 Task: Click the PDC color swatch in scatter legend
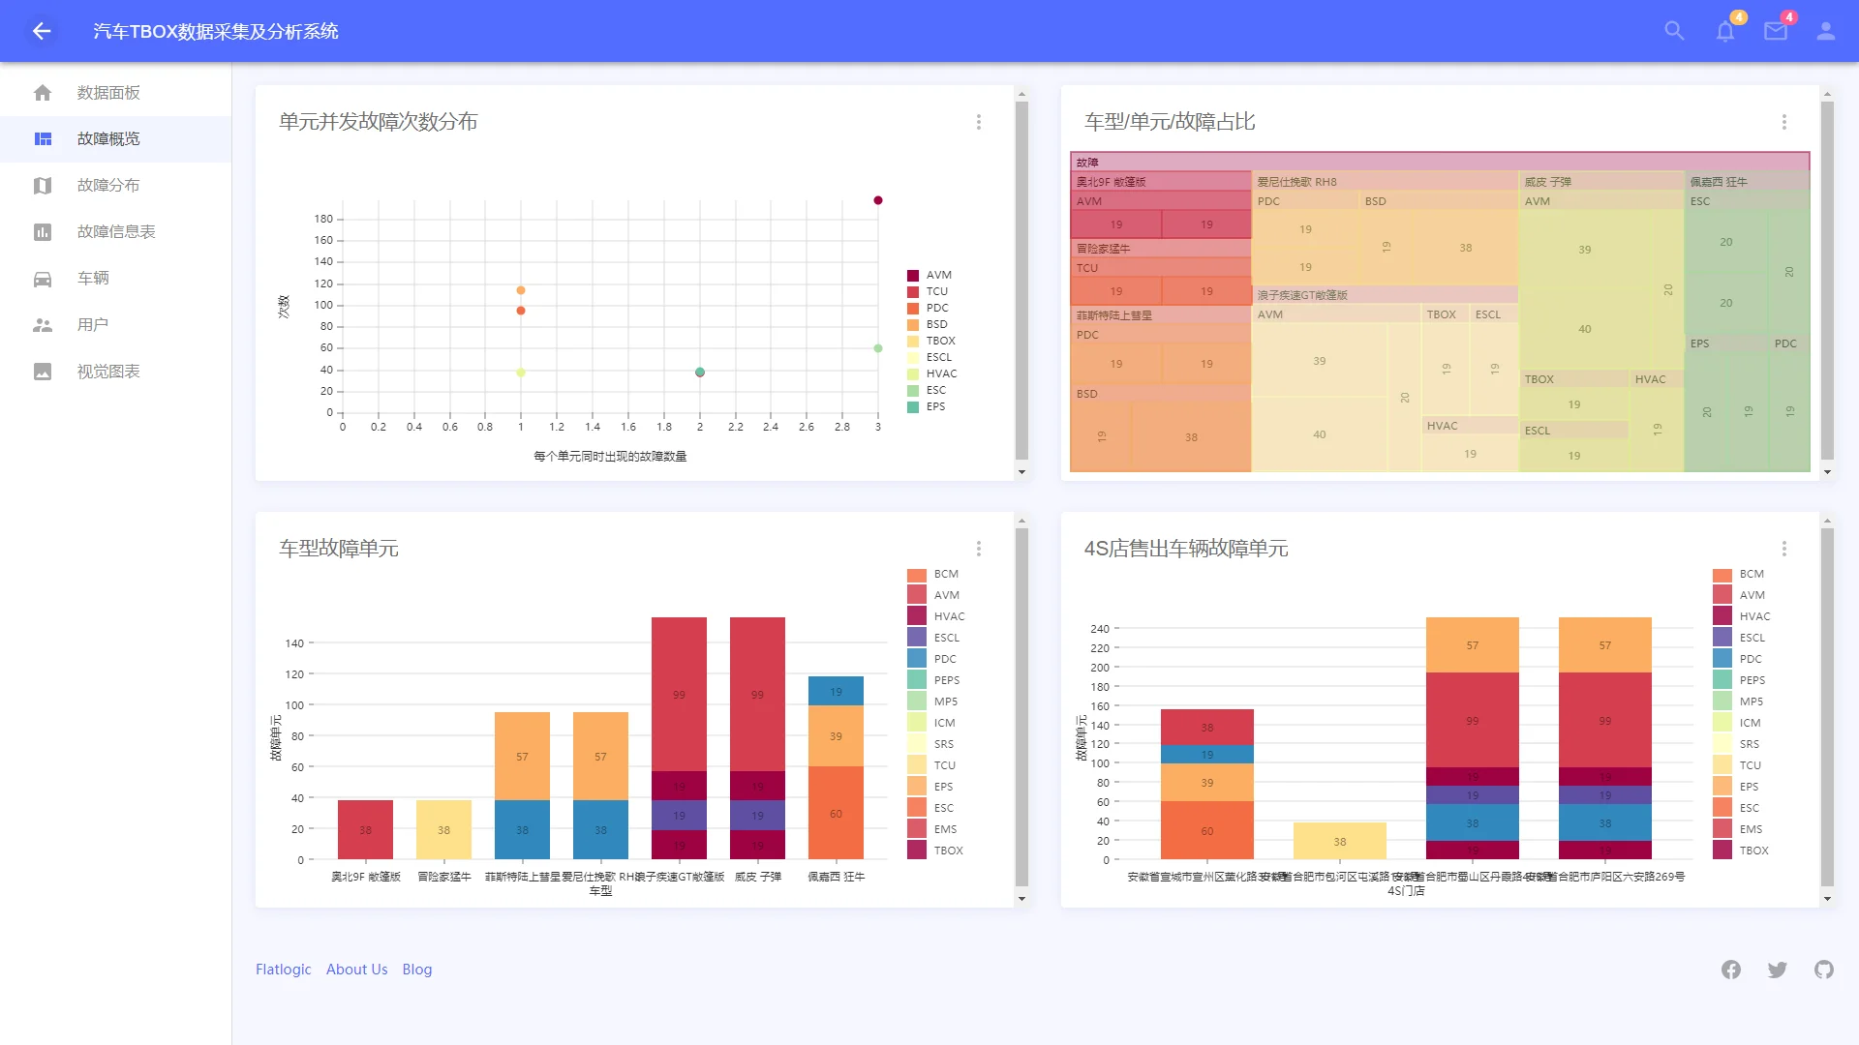[x=913, y=308]
